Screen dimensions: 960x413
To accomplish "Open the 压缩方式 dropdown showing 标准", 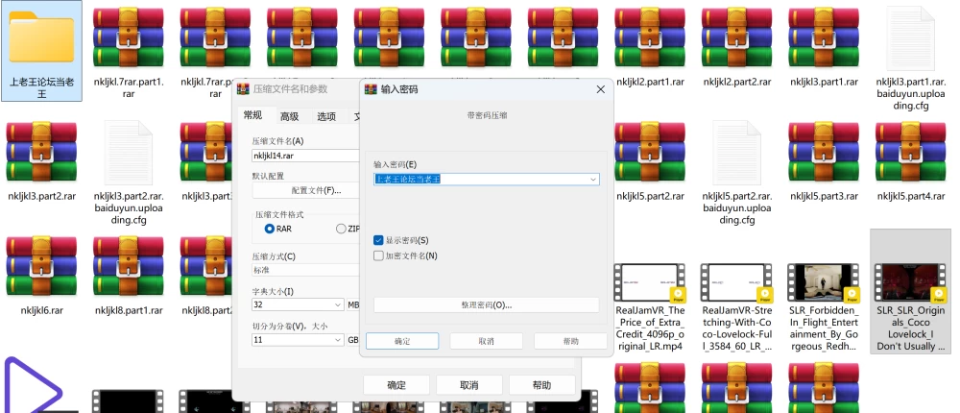I will click(x=305, y=270).
